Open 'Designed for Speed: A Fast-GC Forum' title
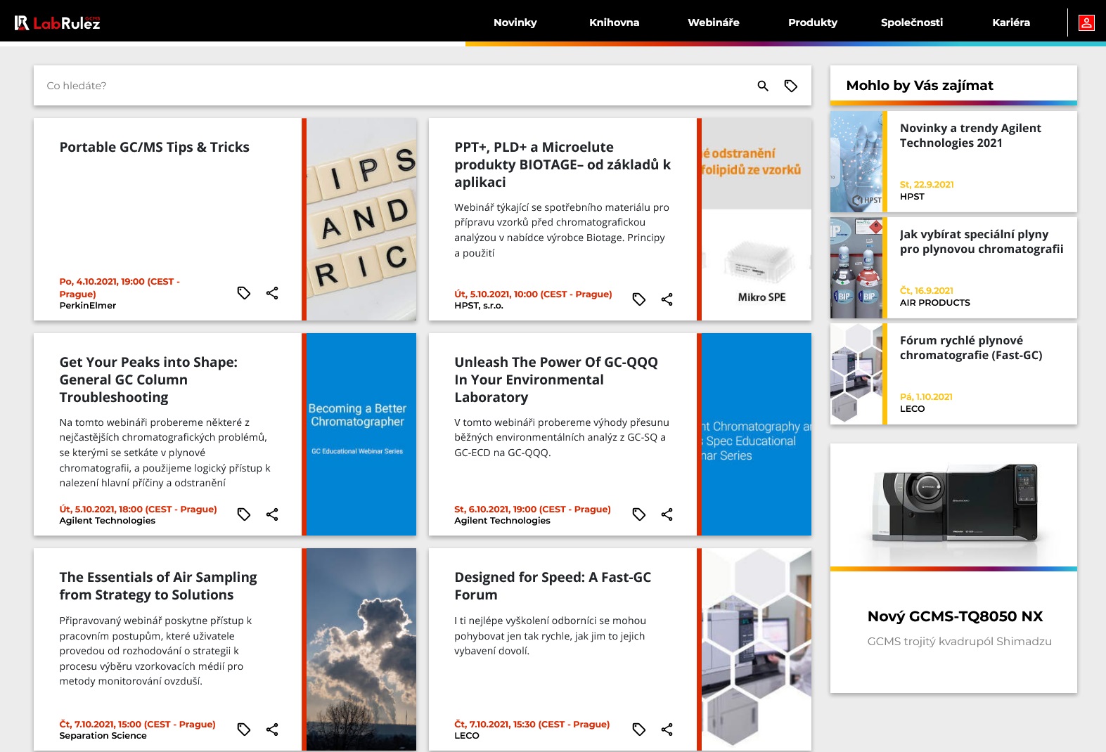Image resolution: width=1106 pixels, height=752 pixels. tap(553, 585)
